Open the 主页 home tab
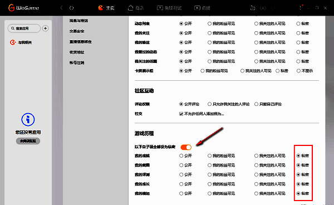The height and width of the screenshot is (205, 334). (x=106, y=8)
